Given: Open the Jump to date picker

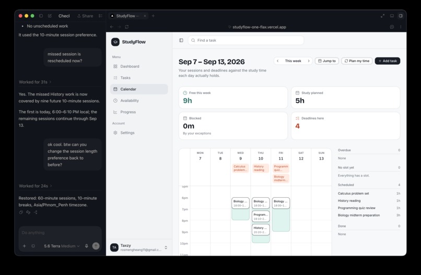Looking at the screenshot, I should click(x=327, y=61).
